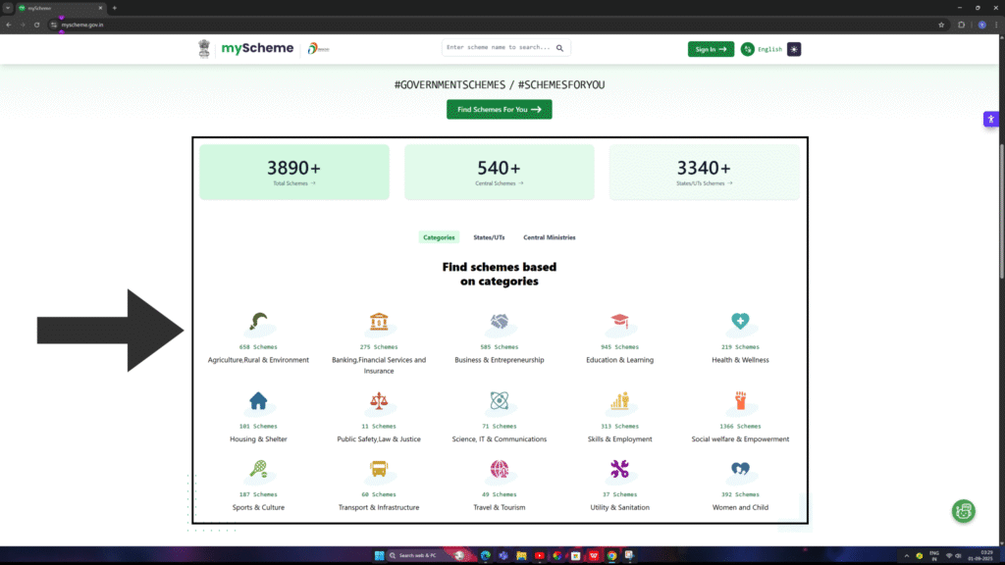Image resolution: width=1005 pixels, height=565 pixels.
Task: Click the scheme name search field
Action: pyautogui.click(x=499, y=47)
